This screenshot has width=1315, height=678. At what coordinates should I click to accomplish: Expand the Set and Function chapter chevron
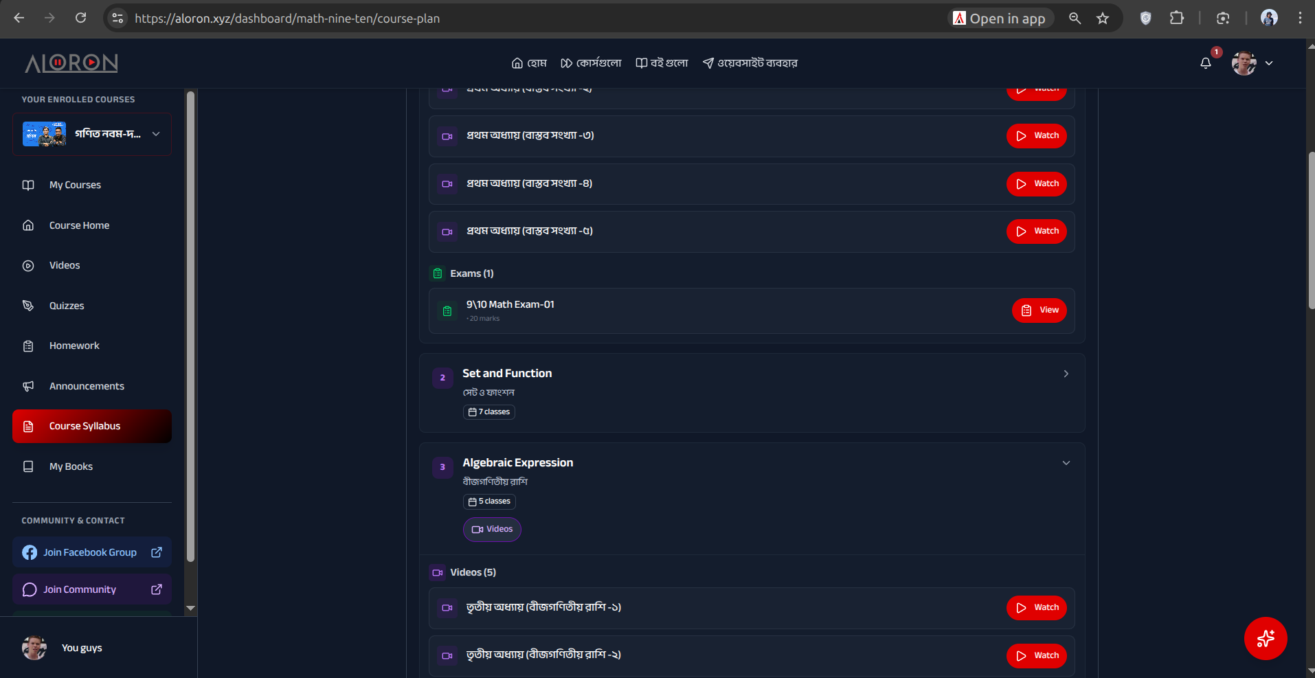pos(1066,374)
